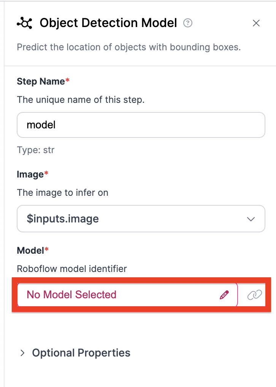
Task: Click the Object Detection Model node icon
Action: pos(24,23)
